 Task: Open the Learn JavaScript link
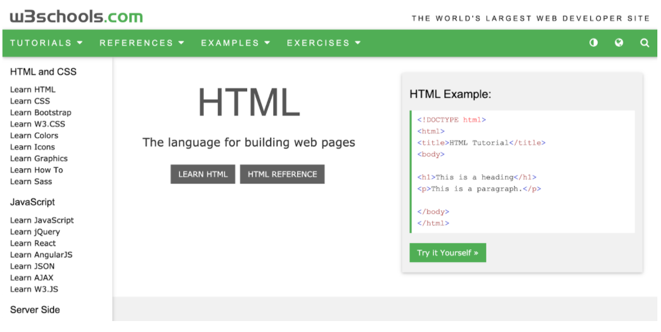tap(42, 220)
